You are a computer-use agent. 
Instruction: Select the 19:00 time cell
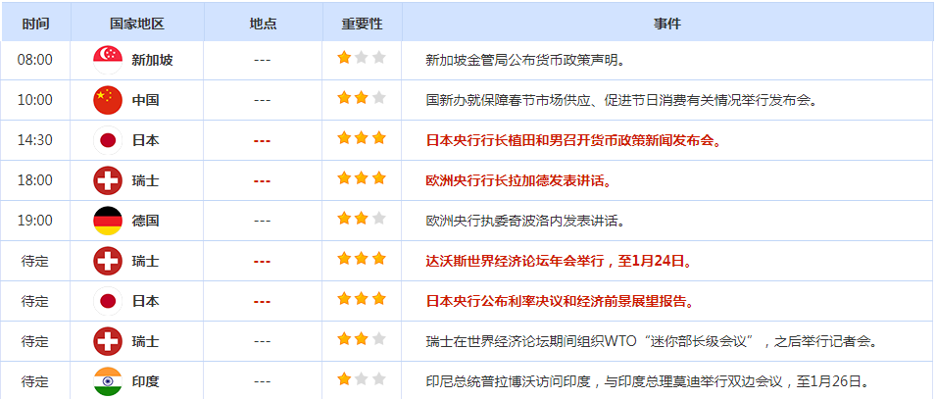click(x=34, y=221)
